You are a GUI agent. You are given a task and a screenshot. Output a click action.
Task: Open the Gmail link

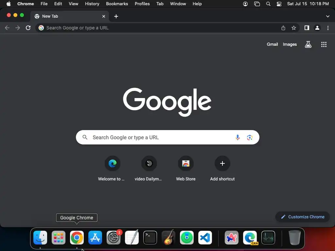pos(272,44)
